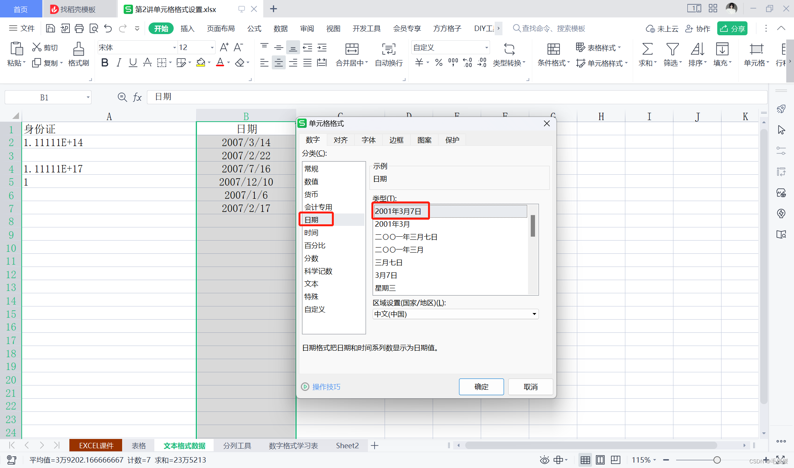Click the Format Painter (格式刷) icon
The image size is (794, 468).
click(x=78, y=50)
